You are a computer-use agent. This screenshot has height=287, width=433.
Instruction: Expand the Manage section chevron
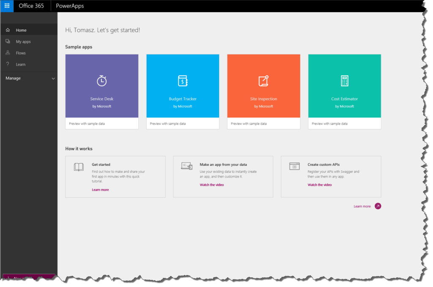point(53,78)
